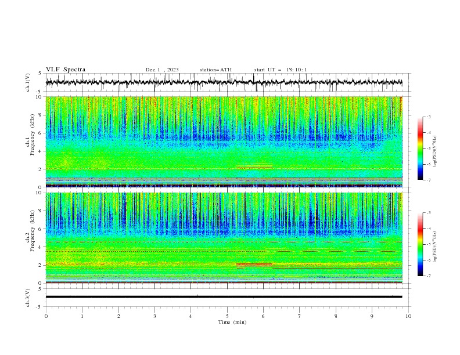Image resolution: width=460 pixels, height=355 pixels.
Task: Click the 'VLF Spectra' title text
Action: 66,70
